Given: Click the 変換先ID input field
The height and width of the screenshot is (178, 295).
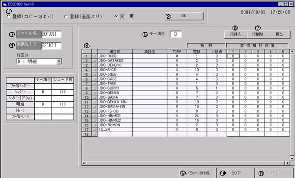Looking at the screenshot, I should (51, 45).
